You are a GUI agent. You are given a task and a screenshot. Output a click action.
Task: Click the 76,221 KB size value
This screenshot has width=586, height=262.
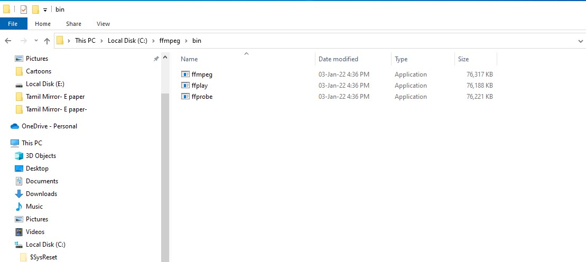tap(479, 97)
